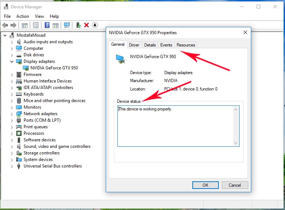The height and width of the screenshot is (210, 285).
Task: Click the Disk drives icon
Action: point(19,55)
